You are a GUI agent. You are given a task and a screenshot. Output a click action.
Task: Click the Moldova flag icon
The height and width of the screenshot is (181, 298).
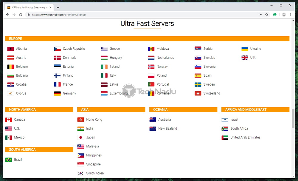[151, 49]
